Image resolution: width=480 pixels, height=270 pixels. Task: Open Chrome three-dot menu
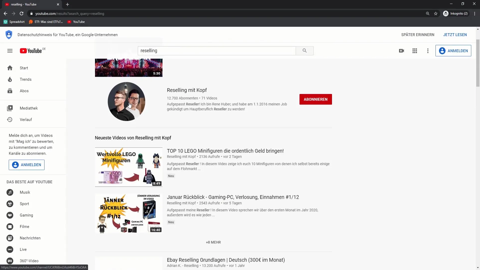[x=474, y=13]
